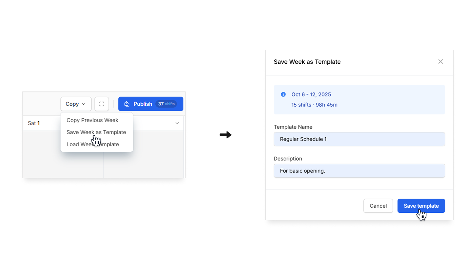
Task: Click the black arrow between the panels
Action: tap(225, 135)
